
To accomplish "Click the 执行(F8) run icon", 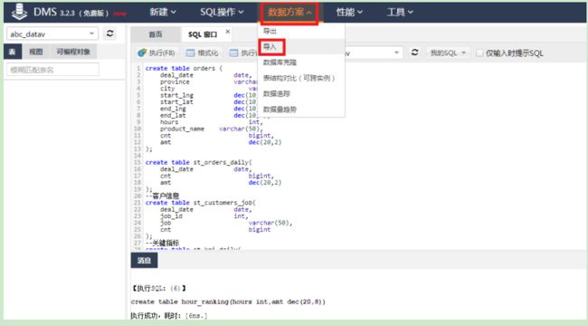I will 142,53.
